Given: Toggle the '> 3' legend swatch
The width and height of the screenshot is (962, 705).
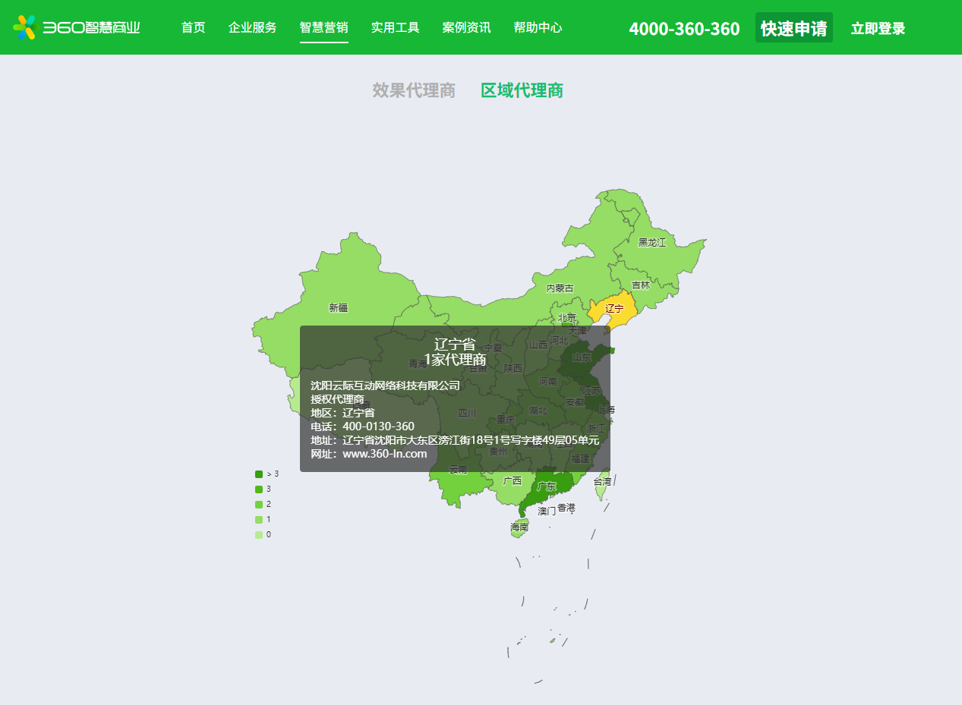Looking at the screenshot, I should click(259, 474).
